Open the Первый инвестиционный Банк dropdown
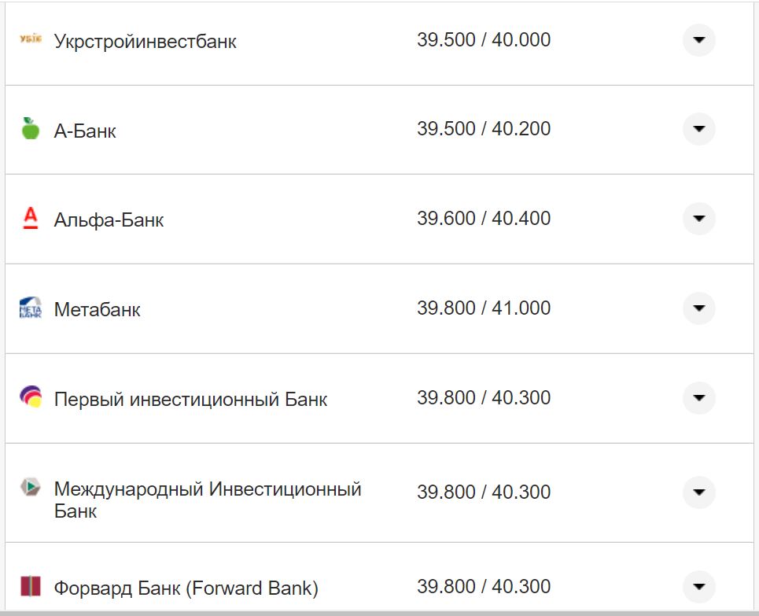Image resolution: width=759 pixels, height=616 pixels. point(698,398)
